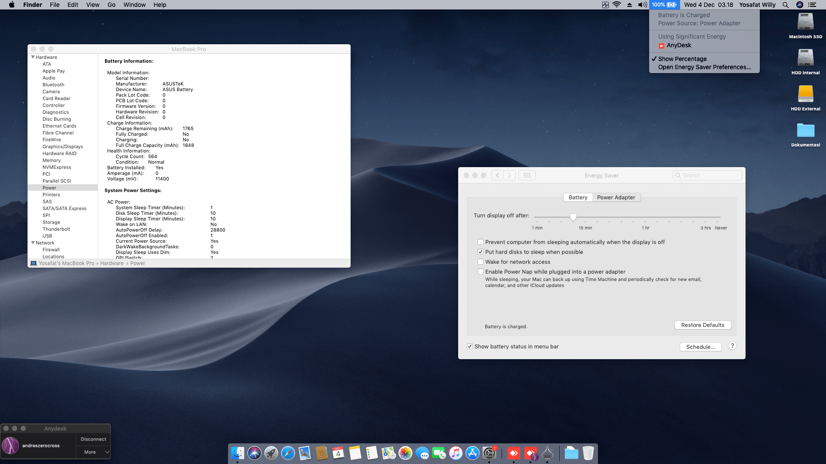The image size is (826, 464).
Task: Collapse the Hardware tree section
Action: (x=33, y=57)
